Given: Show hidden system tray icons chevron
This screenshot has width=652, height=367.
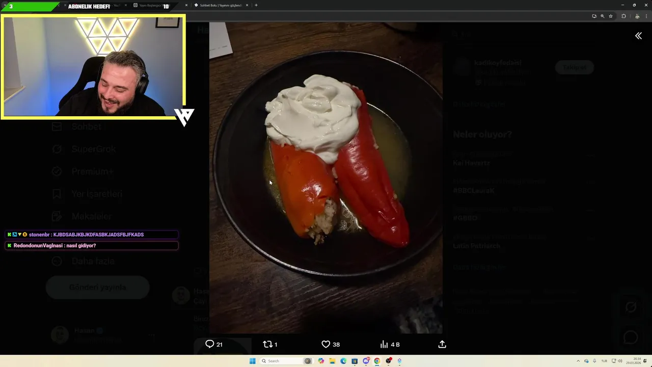Looking at the screenshot, I should tap(578, 361).
